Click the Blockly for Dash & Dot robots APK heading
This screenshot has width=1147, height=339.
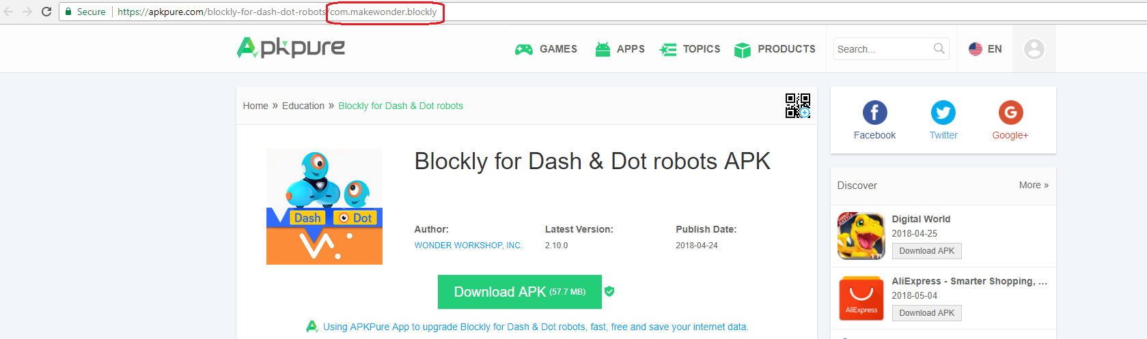[592, 161]
